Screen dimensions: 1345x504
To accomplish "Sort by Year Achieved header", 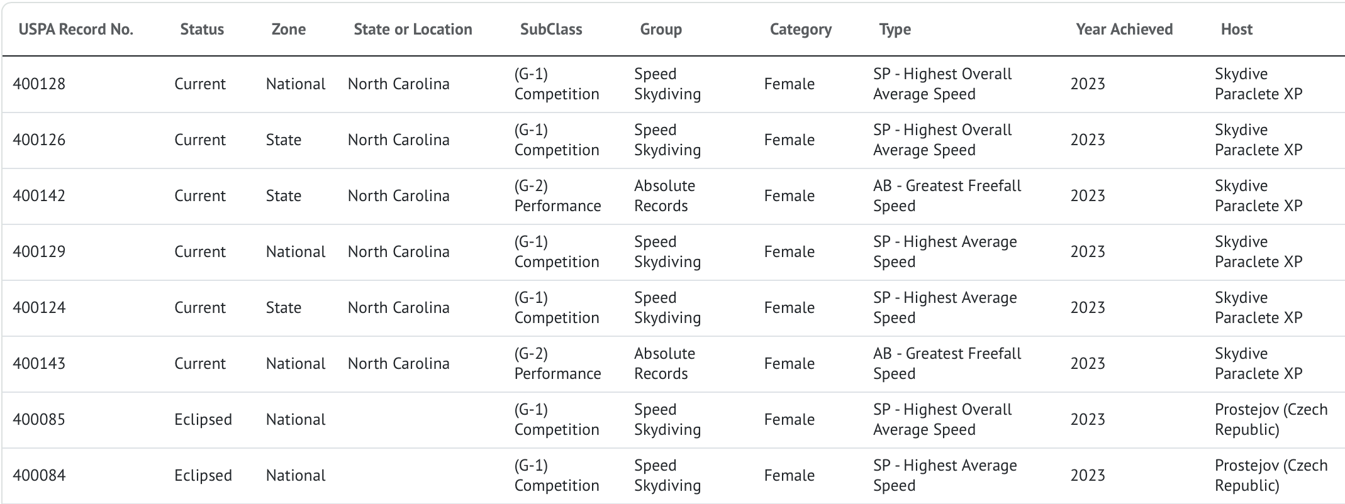I will point(1124,30).
